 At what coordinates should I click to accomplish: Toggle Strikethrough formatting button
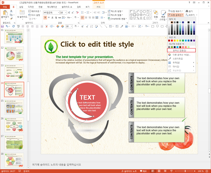click(x=60, y=17)
